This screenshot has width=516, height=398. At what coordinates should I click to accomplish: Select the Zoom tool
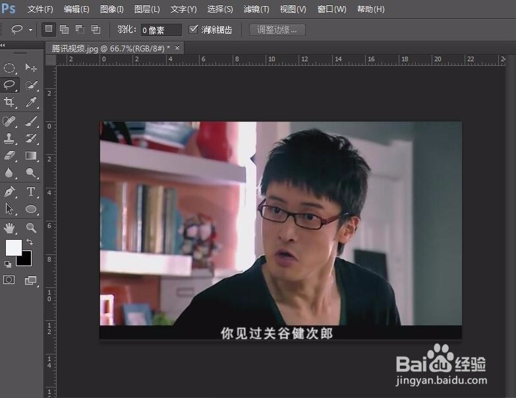click(x=31, y=227)
